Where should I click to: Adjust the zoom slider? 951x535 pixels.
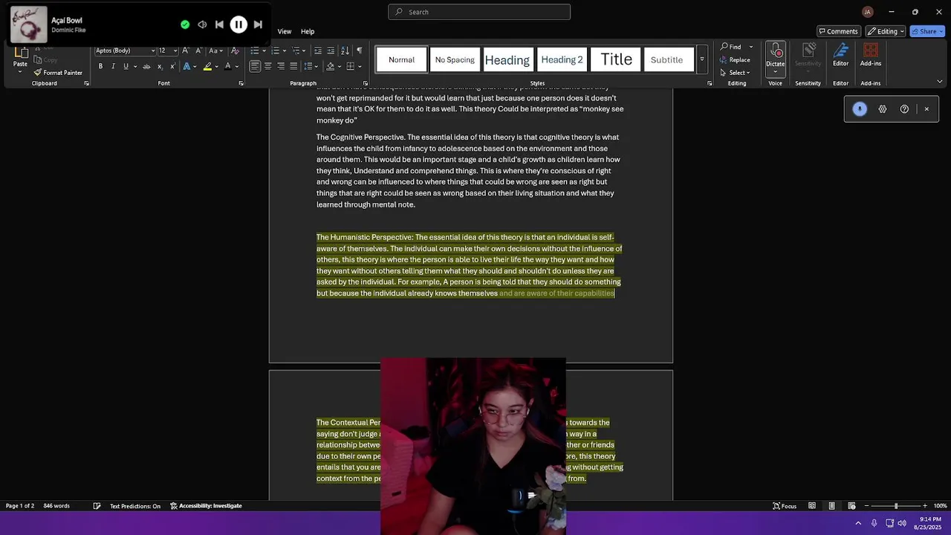pyautogui.click(x=896, y=506)
